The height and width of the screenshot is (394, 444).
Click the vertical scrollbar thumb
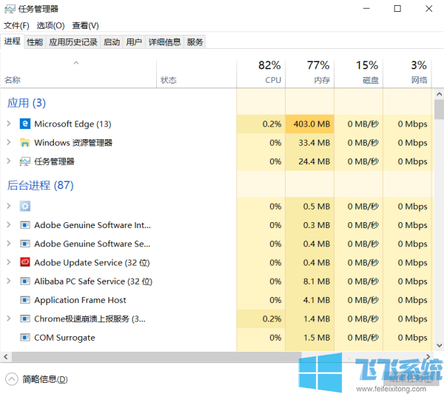click(x=439, y=110)
